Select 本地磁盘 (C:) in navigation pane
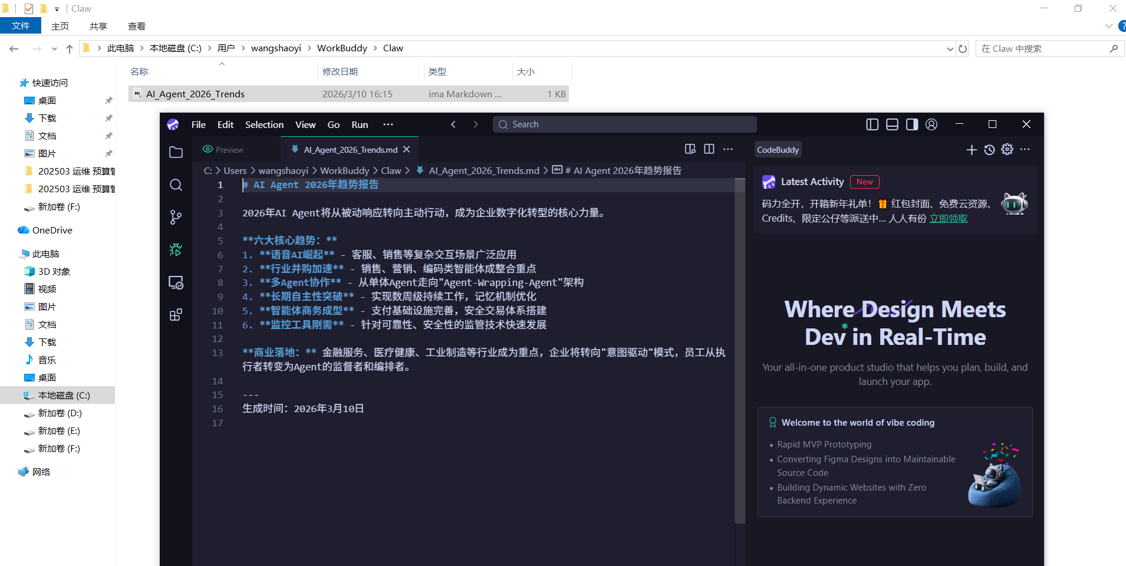This screenshot has width=1126, height=566. click(x=57, y=396)
